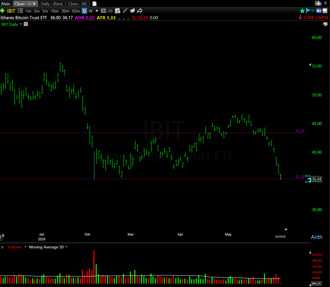Click the Moving Average 50 label
330x287 pixels.
[x=46, y=247]
